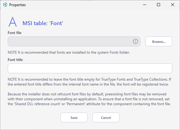Click the 'Font file' label
The height and width of the screenshot is (130, 180).
point(14,33)
